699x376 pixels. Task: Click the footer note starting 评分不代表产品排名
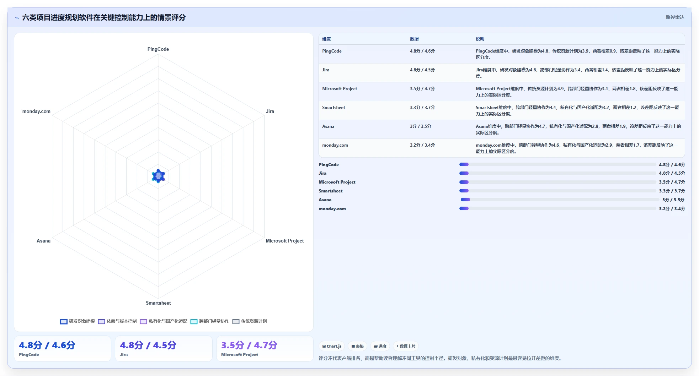[x=441, y=358]
